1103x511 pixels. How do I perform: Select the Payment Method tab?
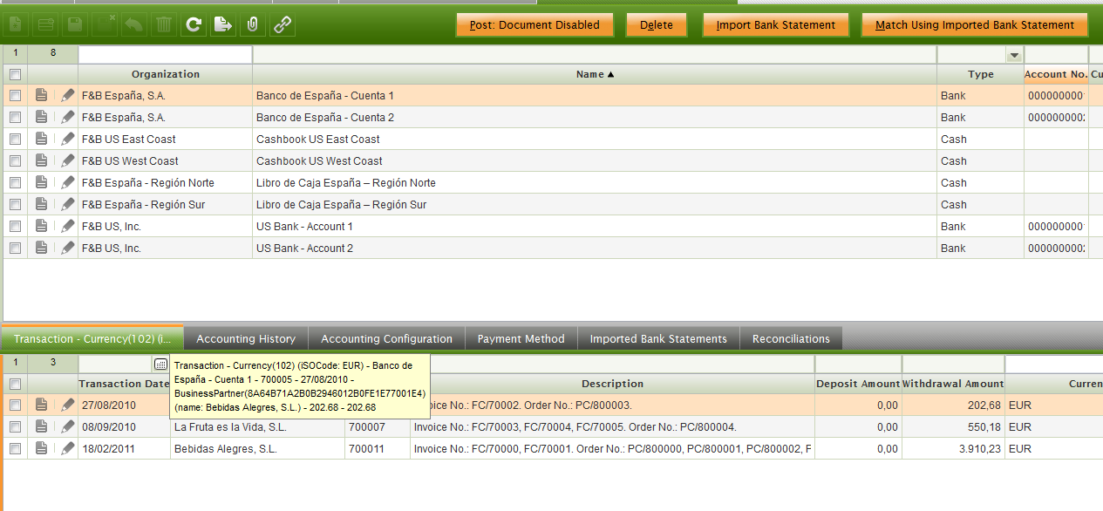521,338
